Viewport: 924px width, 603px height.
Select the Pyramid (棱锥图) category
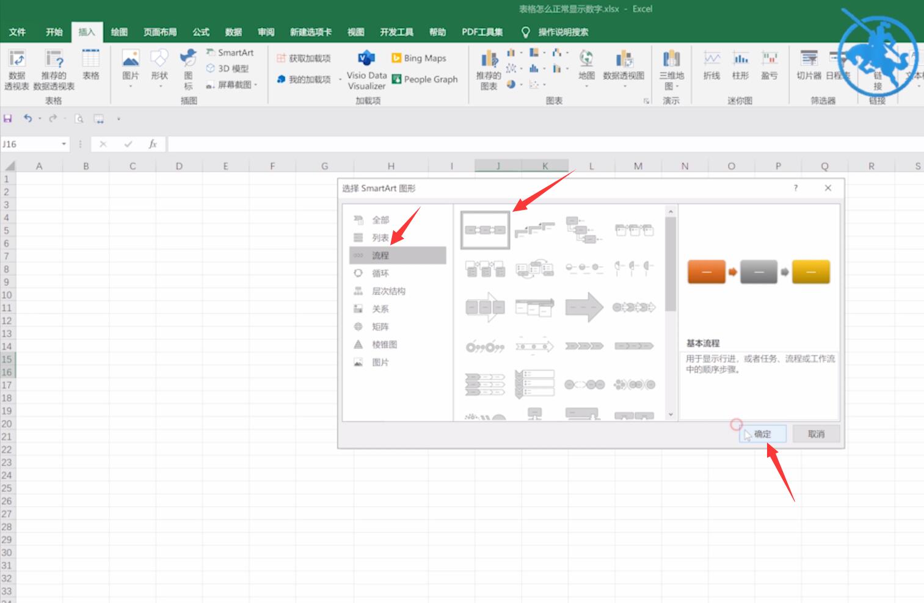[x=398, y=344]
